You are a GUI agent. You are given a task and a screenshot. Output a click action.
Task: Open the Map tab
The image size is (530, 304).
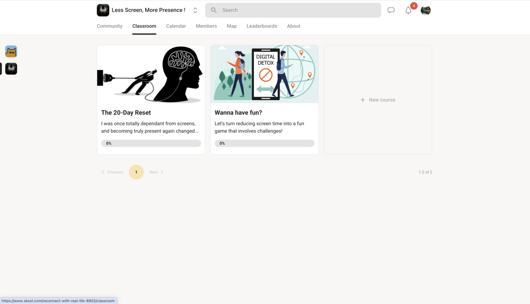click(232, 26)
